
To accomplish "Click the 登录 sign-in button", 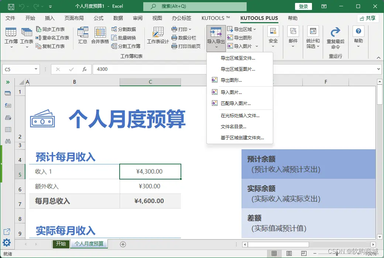I will pos(304,6).
